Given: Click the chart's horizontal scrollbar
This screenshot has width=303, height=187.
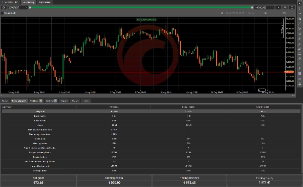Looking at the screenshot, I should pyautogui.click(x=148, y=96).
